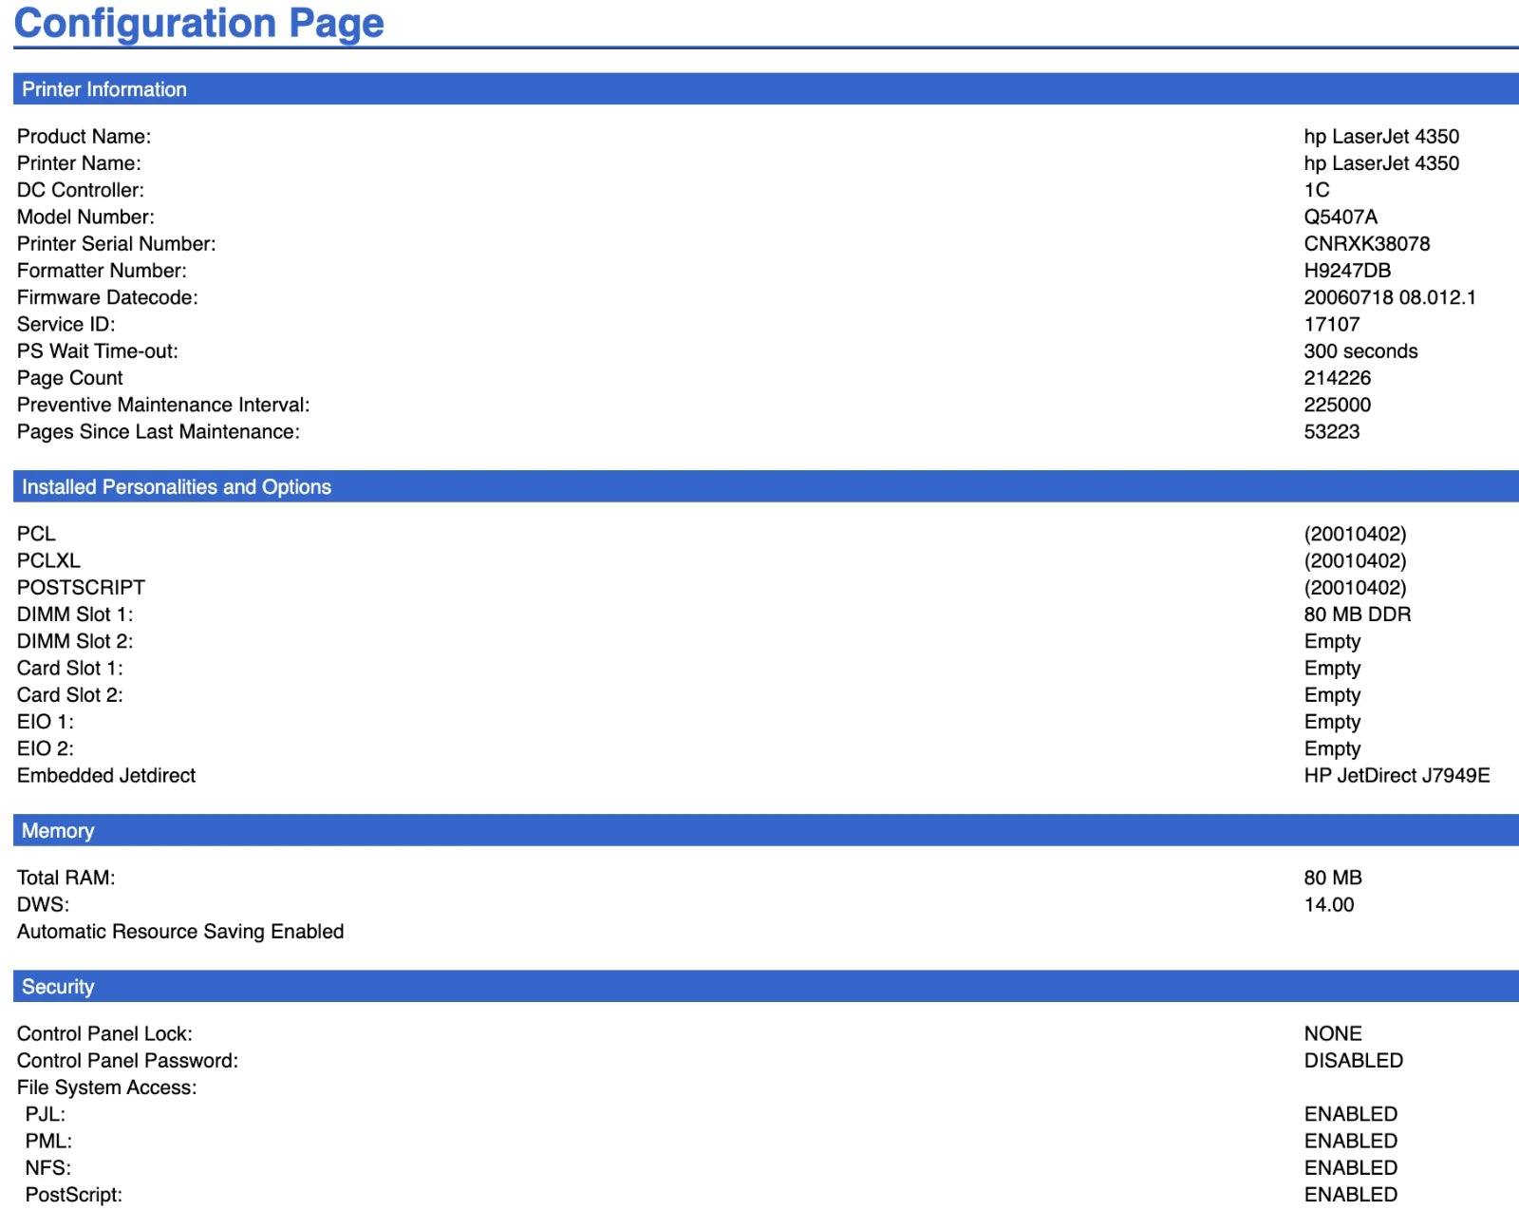Click the PS Wait Time-out value 300 seconds
This screenshot has height=1229, width=1519.
(1360, 351)
